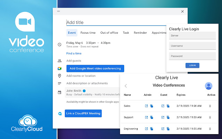The width and height of the screenshot is (222, 139).
Task: Click the 2/11/2025 11:03 AM expiry
Action: (x=189, y=117)
